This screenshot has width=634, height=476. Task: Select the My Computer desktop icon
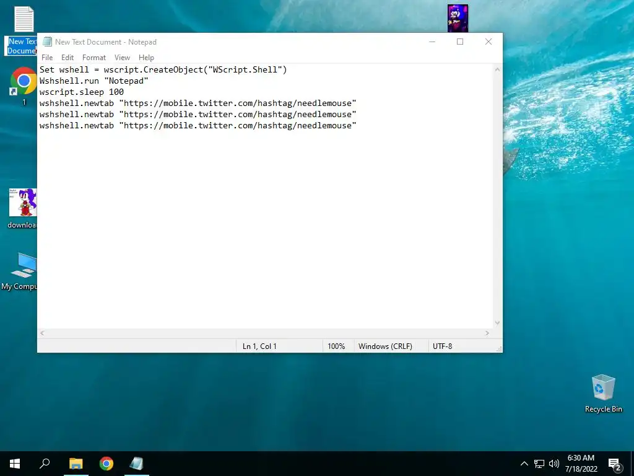[20, 271]
